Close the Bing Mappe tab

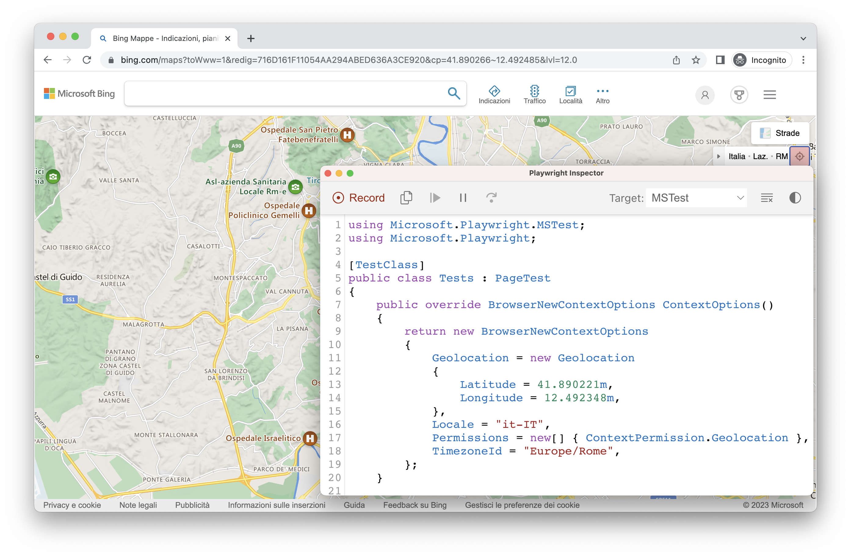228,38
